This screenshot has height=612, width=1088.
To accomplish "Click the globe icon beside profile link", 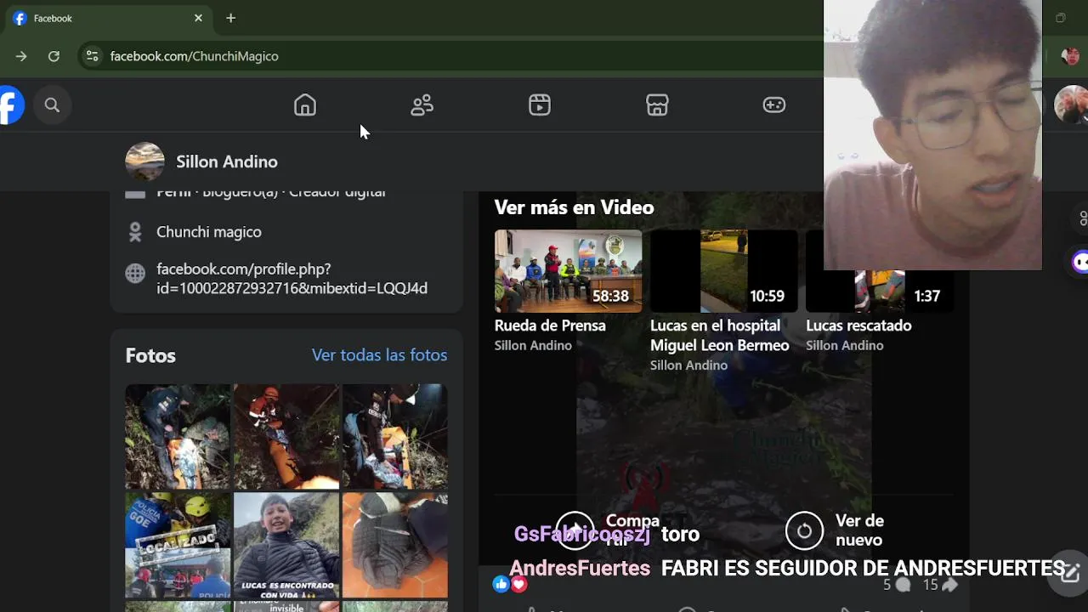I will [135, 274].
